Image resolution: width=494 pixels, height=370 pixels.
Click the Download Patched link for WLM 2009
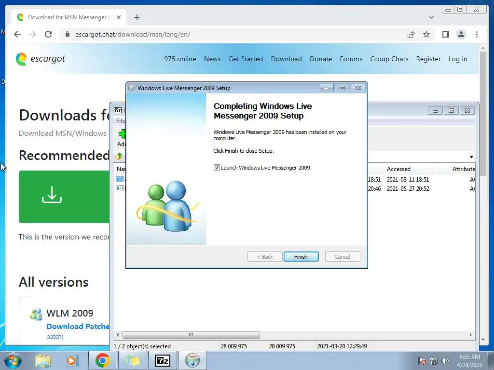tap(78, 327)
